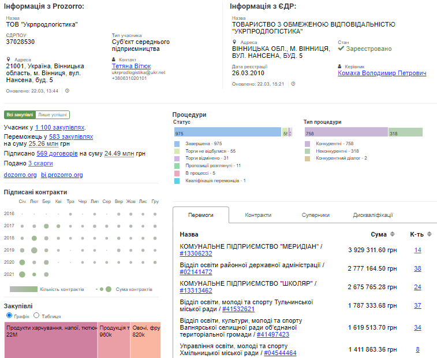Open ЄДРПОУ link #04544464
This screenshot has width=437, height=358.
[280, 353]
